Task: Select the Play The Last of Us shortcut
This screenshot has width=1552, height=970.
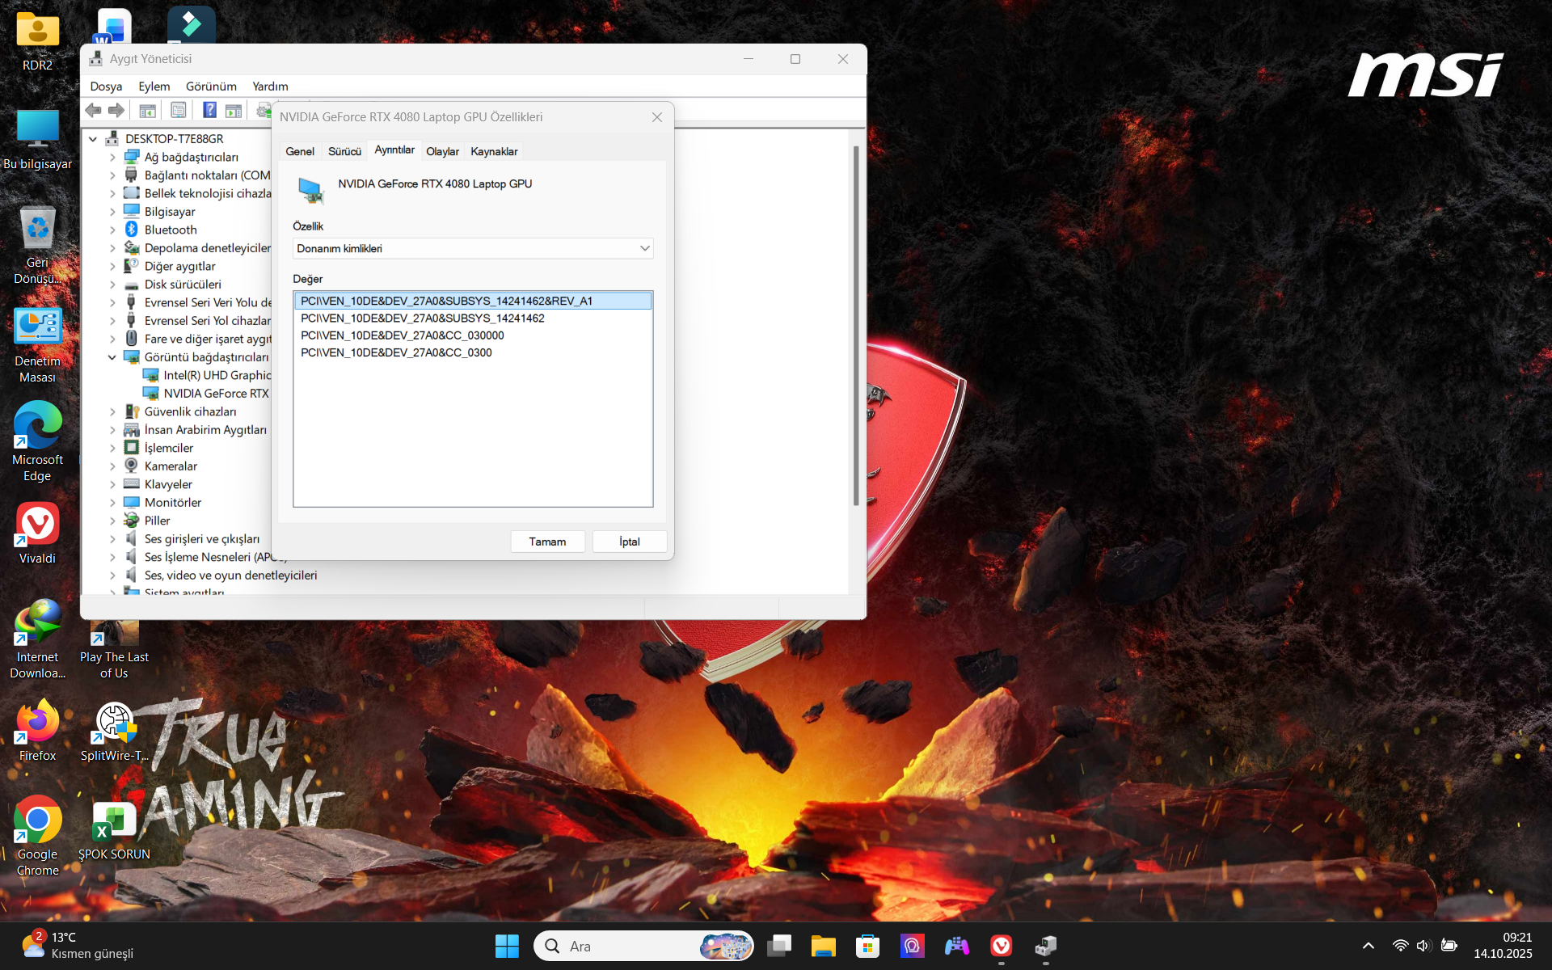Action: pyautogui.click(x=114, y=651)
